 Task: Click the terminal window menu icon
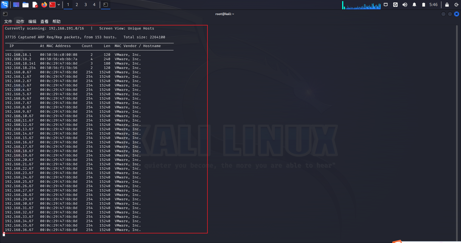5,14
